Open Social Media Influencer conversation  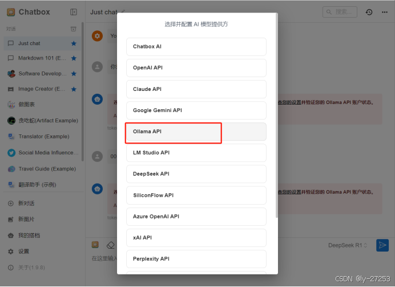pyautogui.click(x=49, y=153)
